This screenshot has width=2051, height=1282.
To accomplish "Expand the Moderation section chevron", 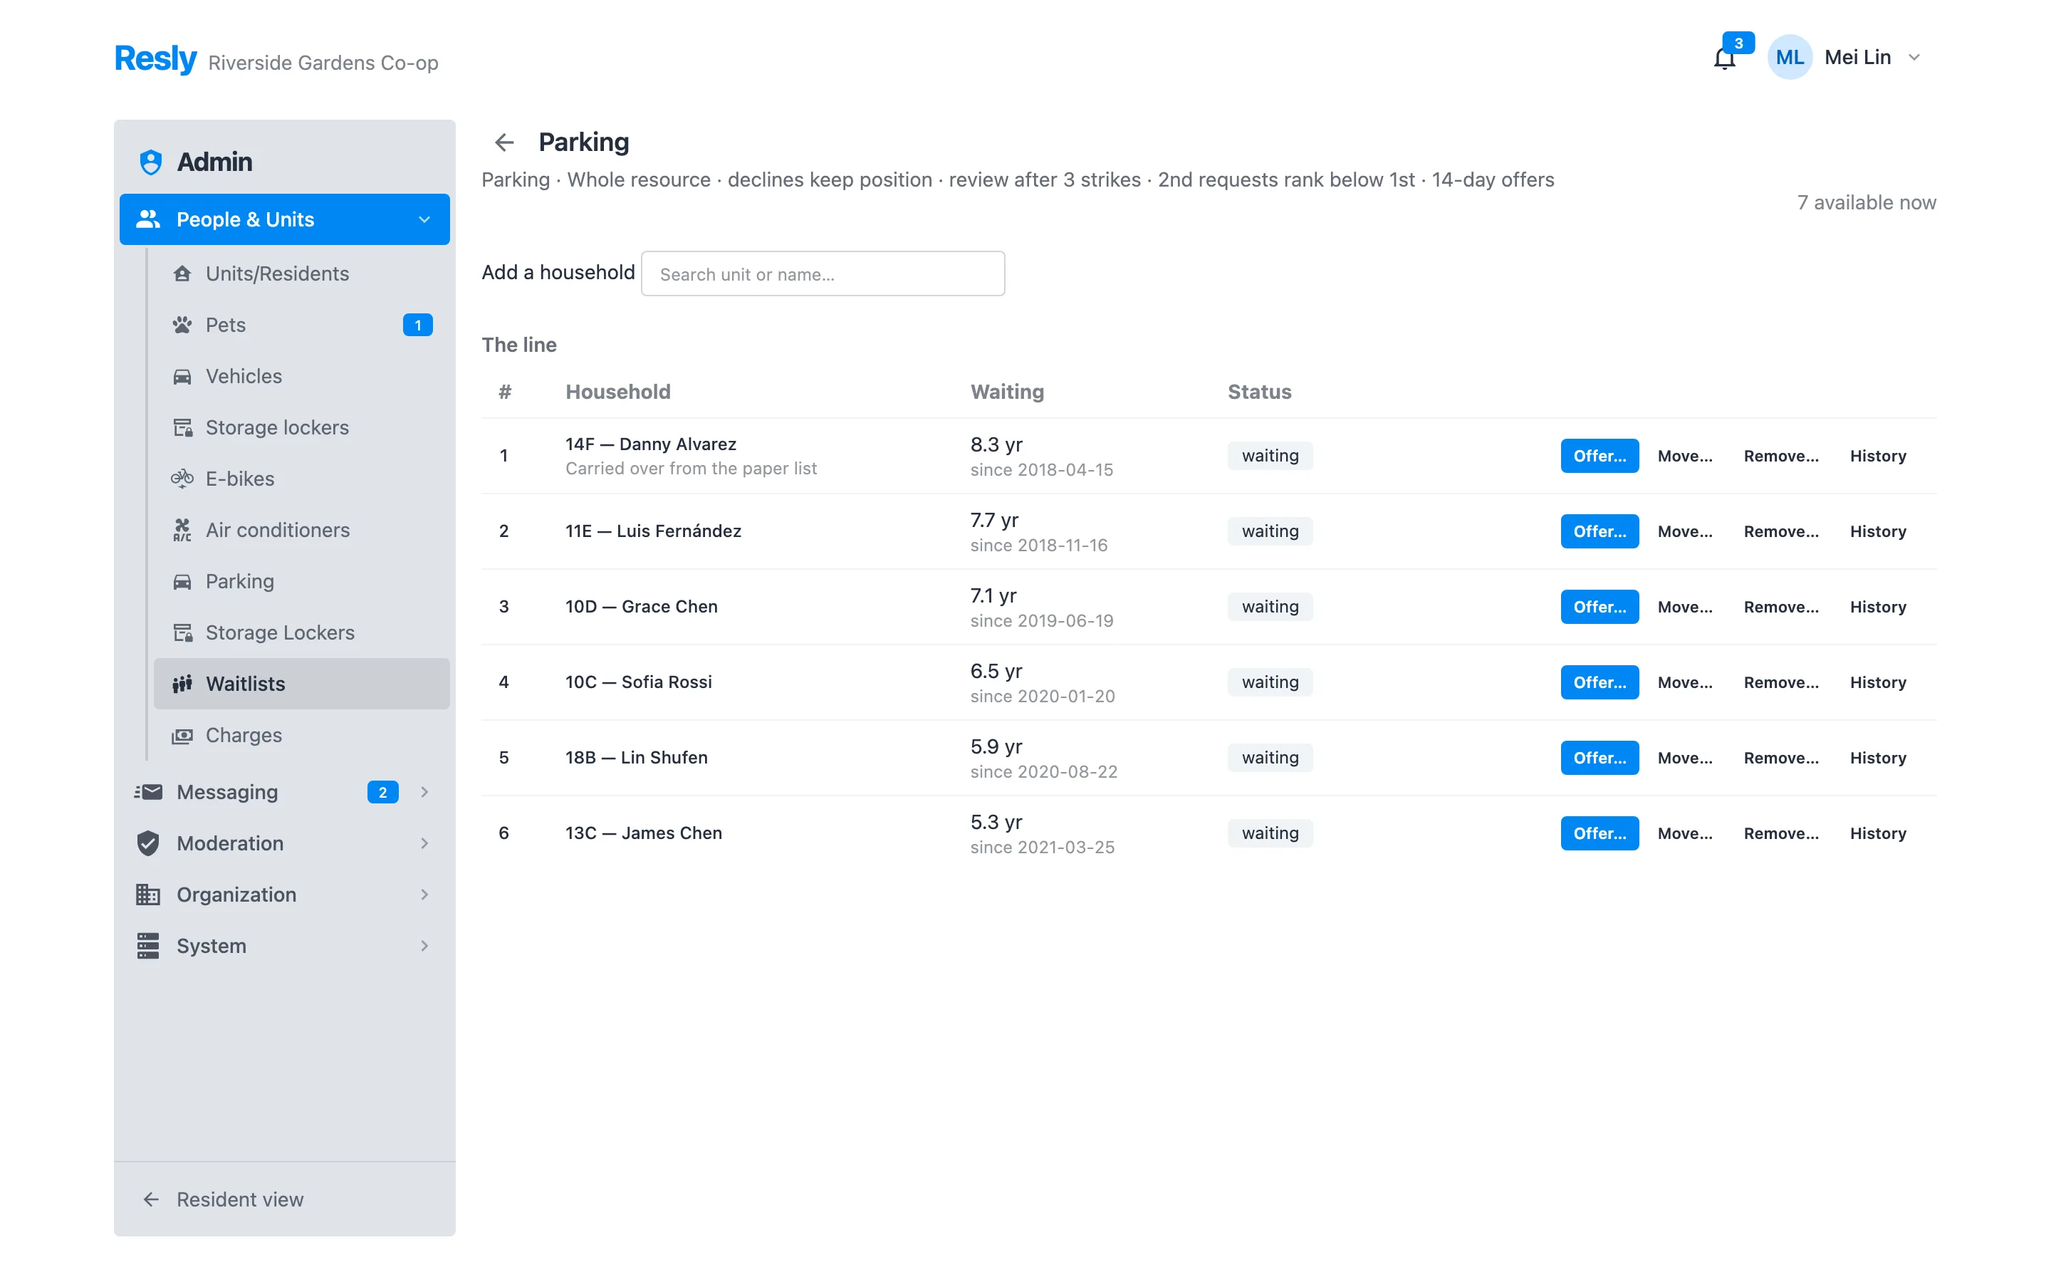I will (x=424, y=844).
